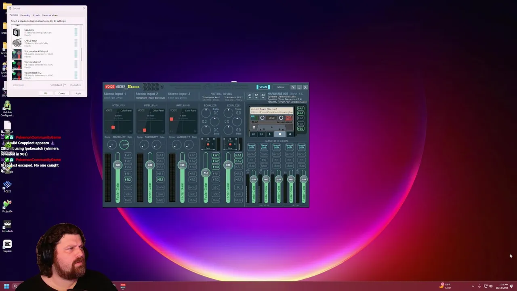Fast forward the cassette recorder
The height and width of the screenshot is (291, 517).
pyautogui.click(x=261, y=134)
